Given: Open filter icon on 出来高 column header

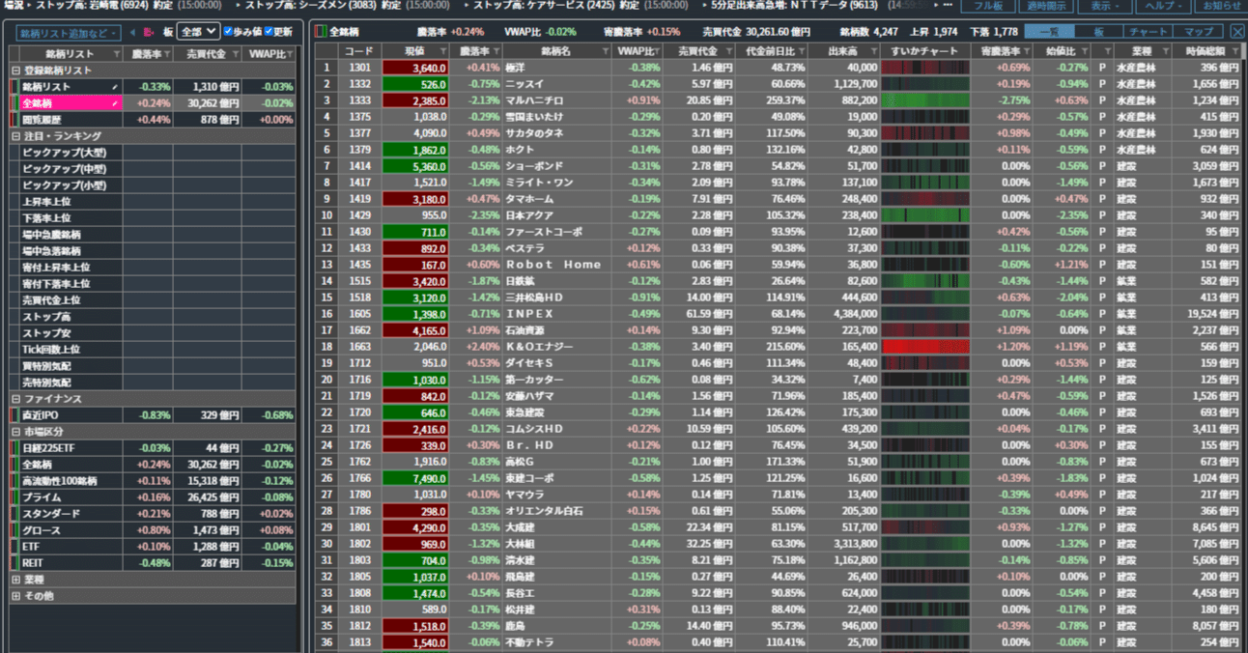Looking at the screenshot, I should [x=872, y=51].
